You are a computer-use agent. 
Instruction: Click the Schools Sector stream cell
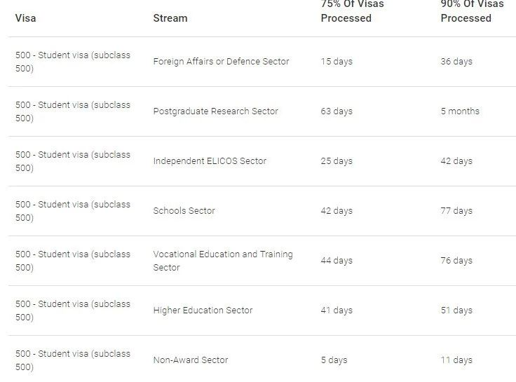[184, 211]
